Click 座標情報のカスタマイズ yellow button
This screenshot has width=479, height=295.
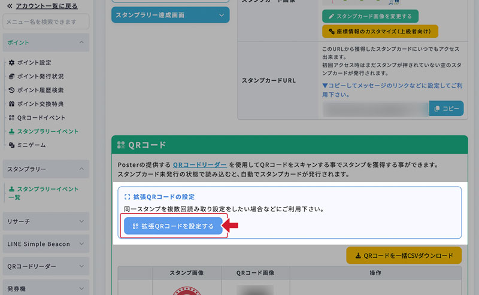pos(380,31)
